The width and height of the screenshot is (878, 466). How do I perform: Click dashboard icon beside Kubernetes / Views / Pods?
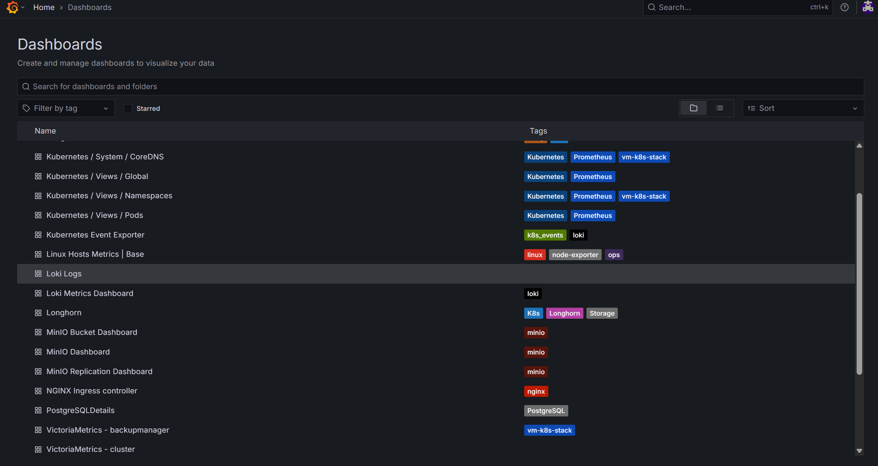coord(38,215)
